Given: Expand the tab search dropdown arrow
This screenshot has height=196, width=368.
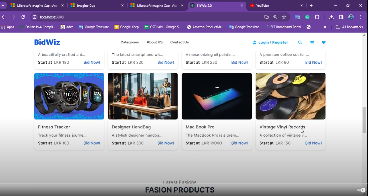Looking at the screenshot, I should click(3, 5).
